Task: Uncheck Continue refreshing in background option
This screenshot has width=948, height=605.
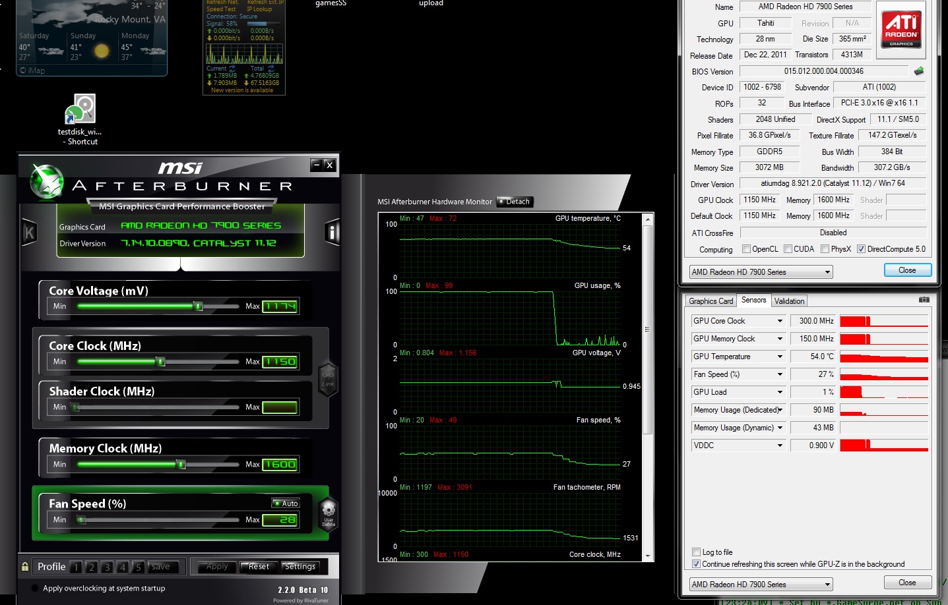Action: tap(696, 564)
